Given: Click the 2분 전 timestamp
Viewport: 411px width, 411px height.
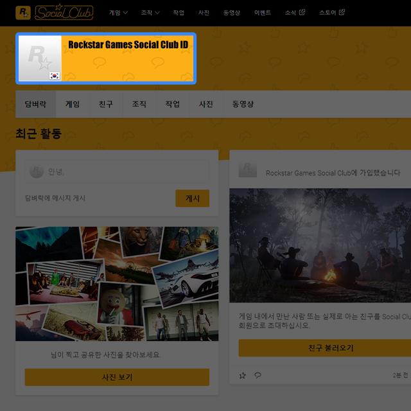Looking at the screenshot, I should 400,375.
